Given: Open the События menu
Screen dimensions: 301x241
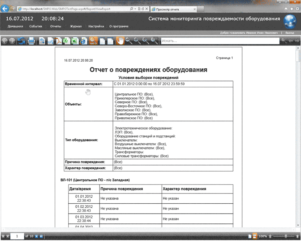Looking at the screenshot, I should click(x=36, y=26).
